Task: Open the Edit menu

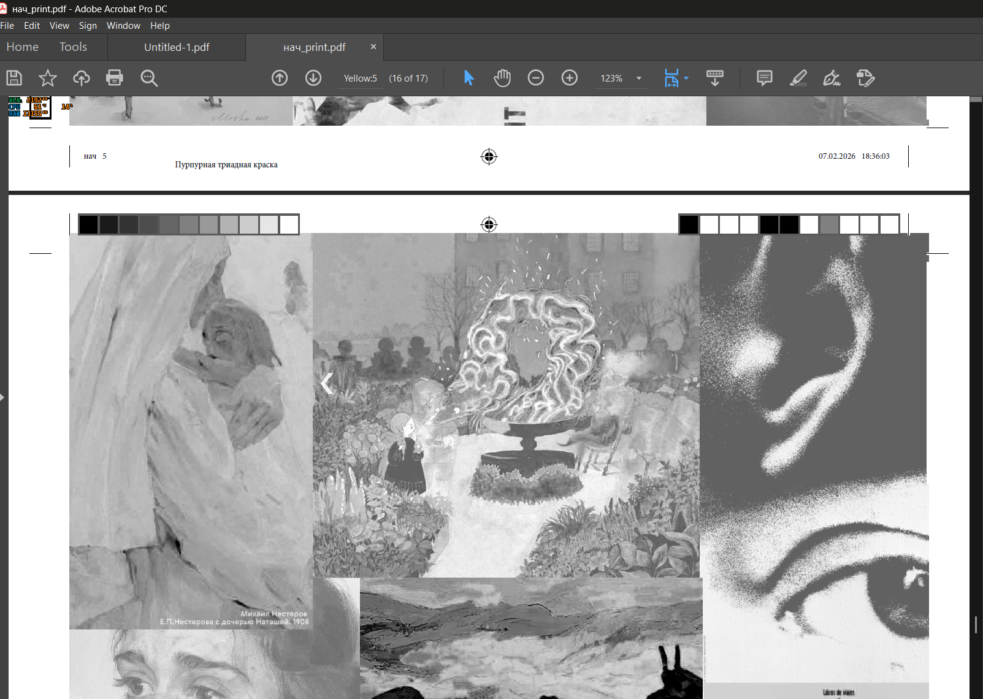Action: (x=32, y=26)
